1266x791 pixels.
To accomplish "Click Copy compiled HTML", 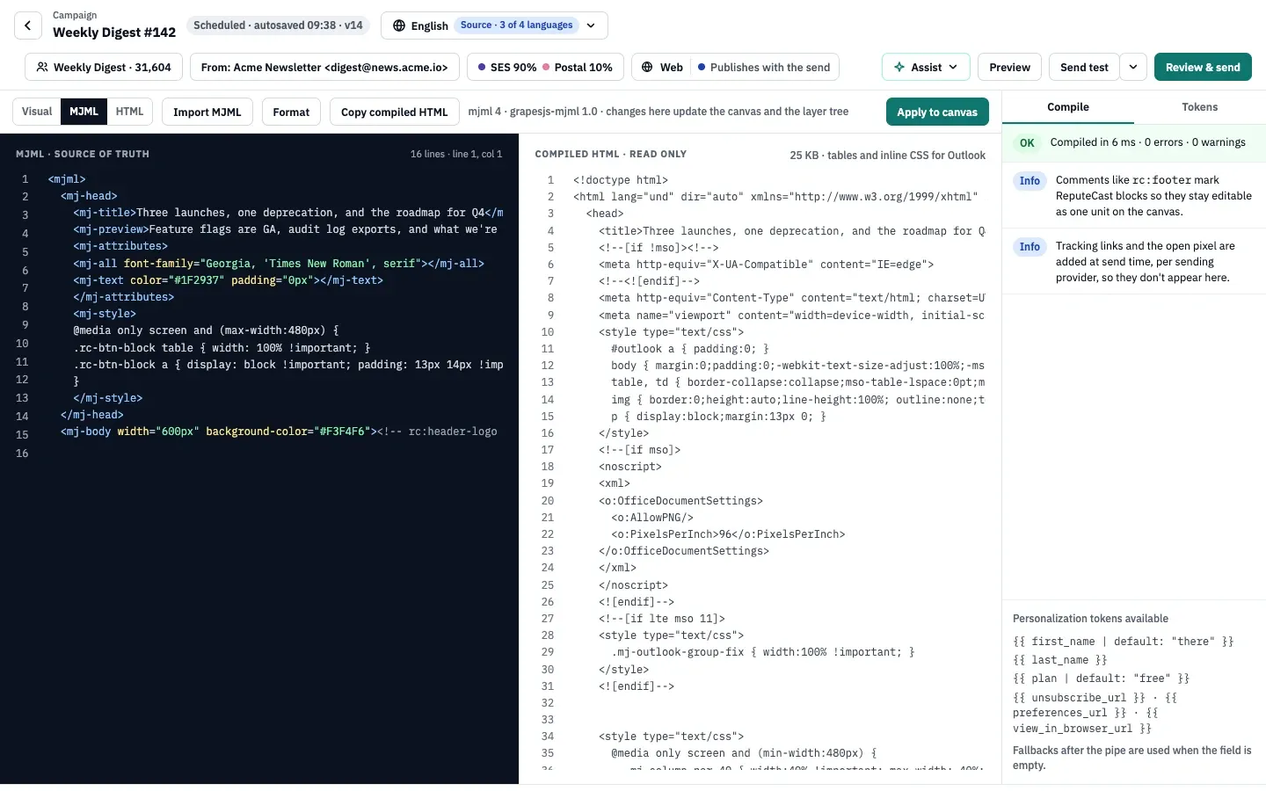I will coord(395,112).
